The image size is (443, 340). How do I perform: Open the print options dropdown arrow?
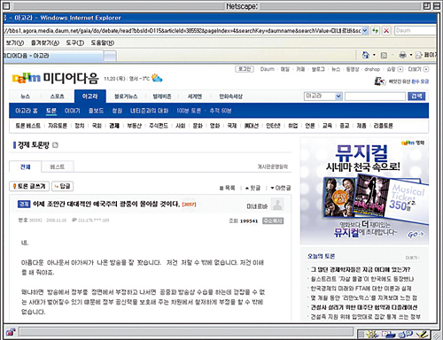coord(411,55)
